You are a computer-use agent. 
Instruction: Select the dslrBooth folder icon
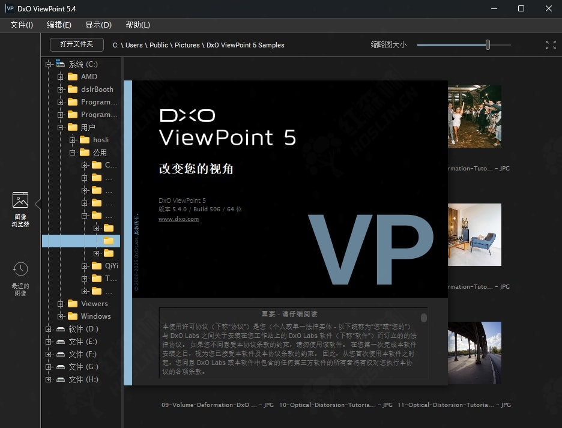click(x=73, y=89)
